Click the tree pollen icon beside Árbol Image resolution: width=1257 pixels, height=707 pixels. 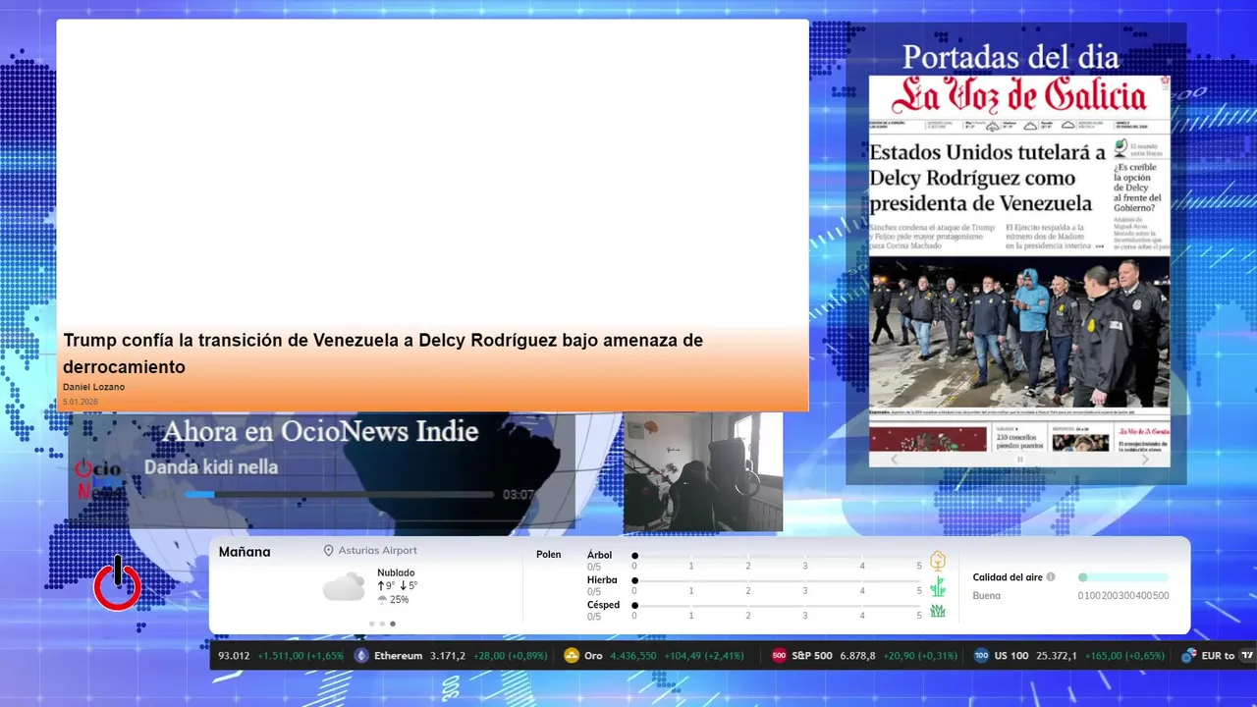point(938,561)
